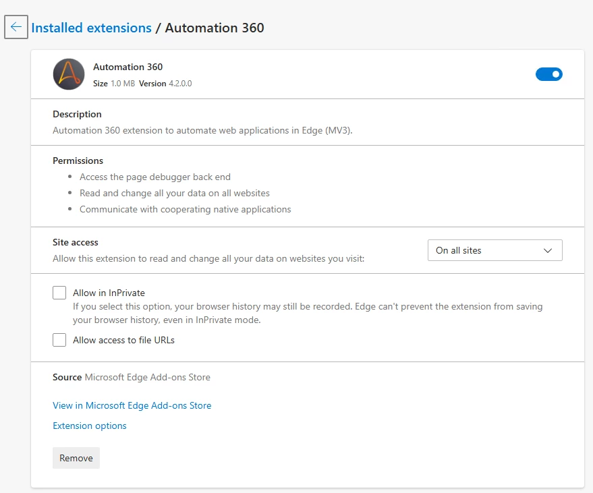The image size is (593, 493).
Task: Click the Description heading
Action: click(x=77, y=114)
